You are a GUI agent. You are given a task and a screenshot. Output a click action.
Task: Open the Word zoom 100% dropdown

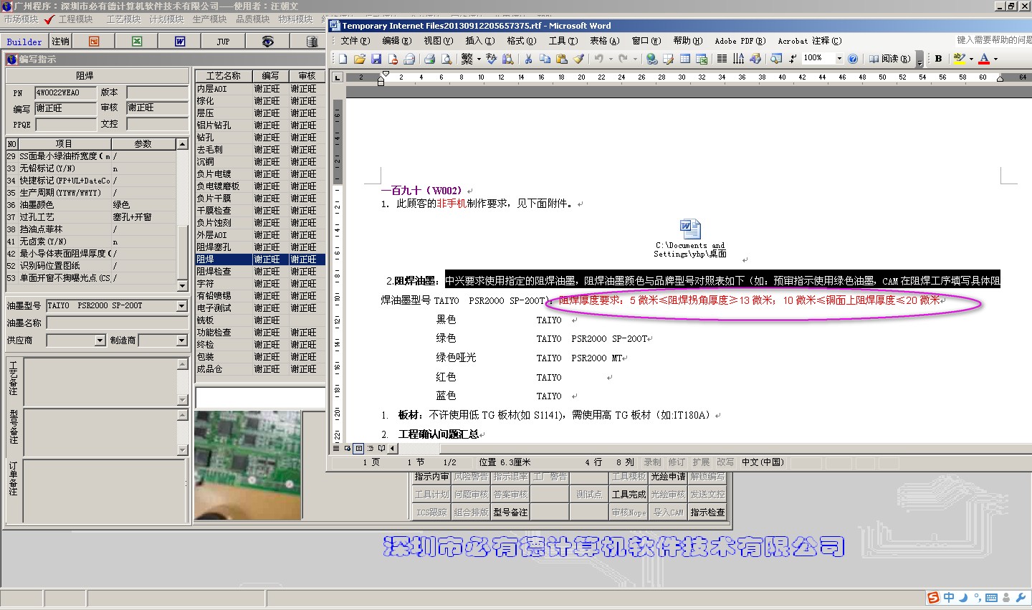coord(839,59)
